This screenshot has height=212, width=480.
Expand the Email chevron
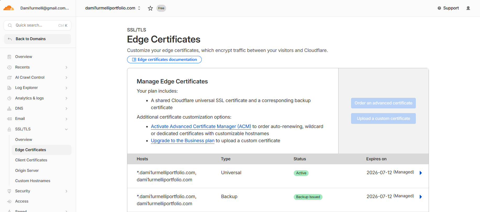(67, 119)
